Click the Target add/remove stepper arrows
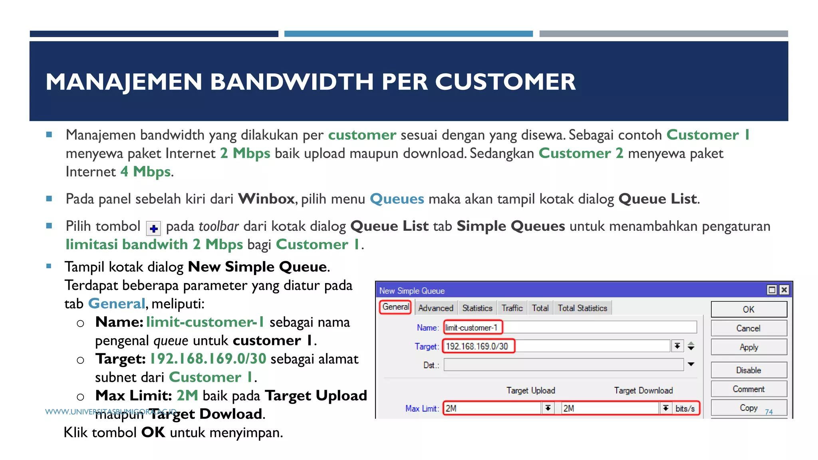Viewport: 818px width, 460px height. click(691, 346)
